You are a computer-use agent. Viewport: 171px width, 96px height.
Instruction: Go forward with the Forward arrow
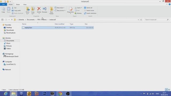6,20
